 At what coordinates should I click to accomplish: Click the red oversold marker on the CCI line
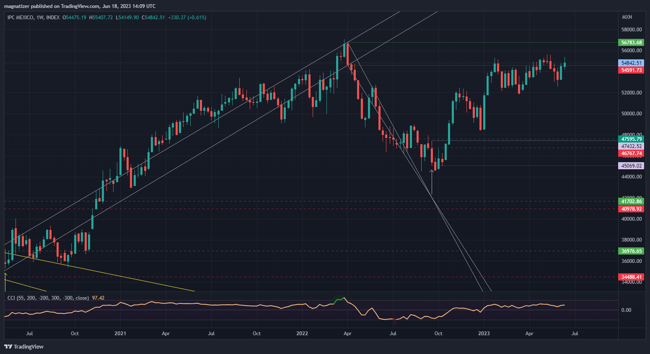tap(394, 321)
